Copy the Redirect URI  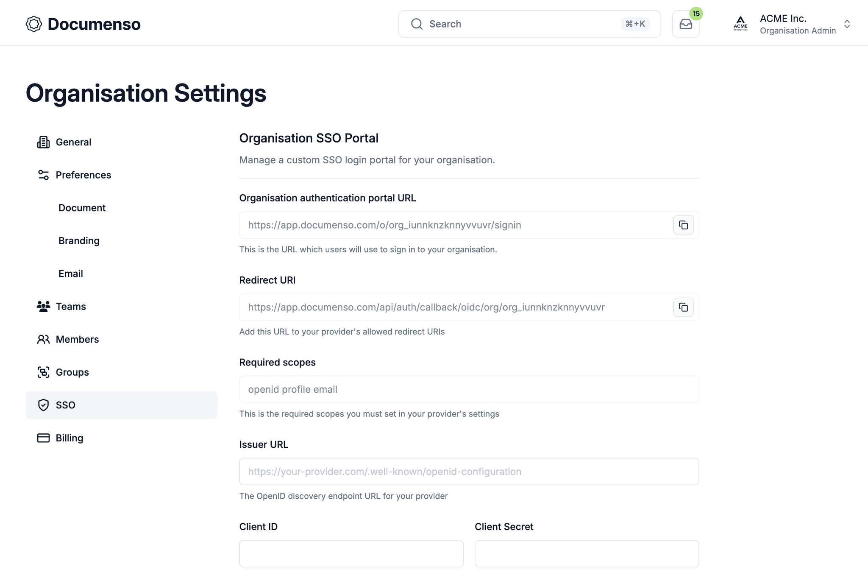point(683,307)
